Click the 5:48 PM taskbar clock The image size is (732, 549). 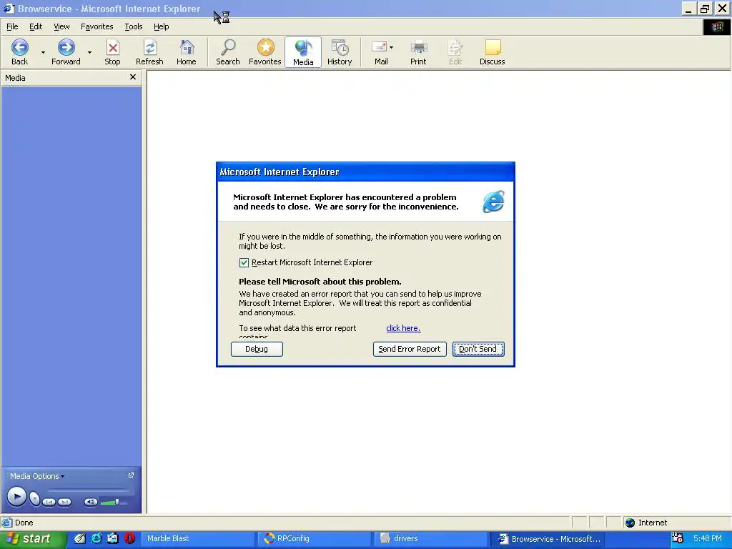coord(707,539)
